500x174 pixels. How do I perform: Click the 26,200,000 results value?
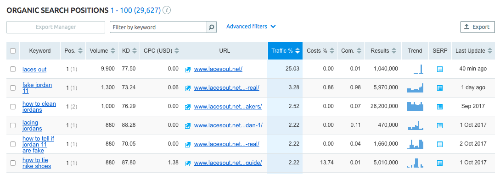click(385, 106)
